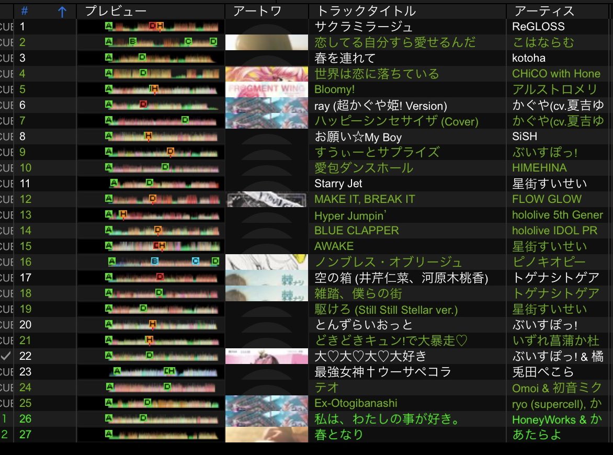Open artwork thumbnail for ノンブレス・オブリージュ
The image size is (613, 455).
pos(267,262)
